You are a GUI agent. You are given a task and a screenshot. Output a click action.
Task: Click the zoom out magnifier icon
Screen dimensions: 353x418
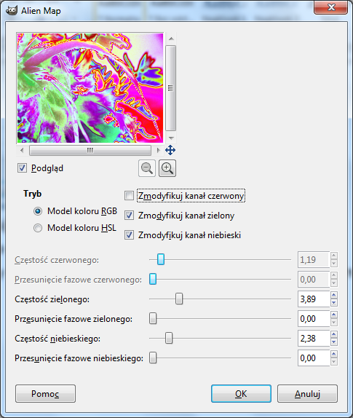click(147, 168)
